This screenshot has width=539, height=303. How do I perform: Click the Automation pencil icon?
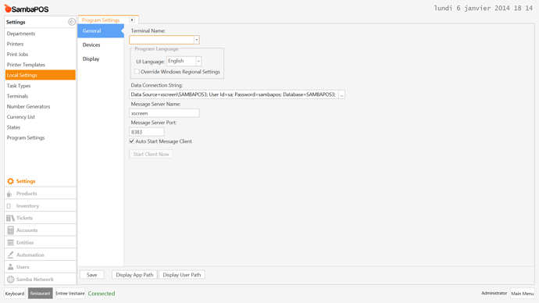[x=11, y=255]
